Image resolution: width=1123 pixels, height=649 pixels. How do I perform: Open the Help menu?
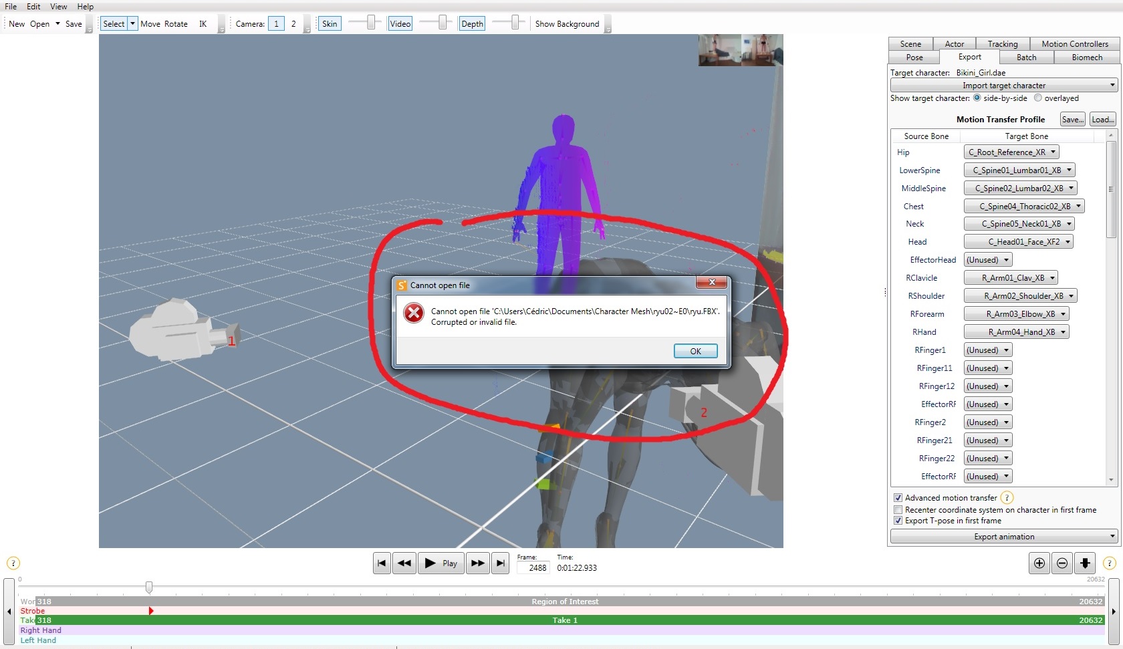pyautogui.click(x=86, y=7)
